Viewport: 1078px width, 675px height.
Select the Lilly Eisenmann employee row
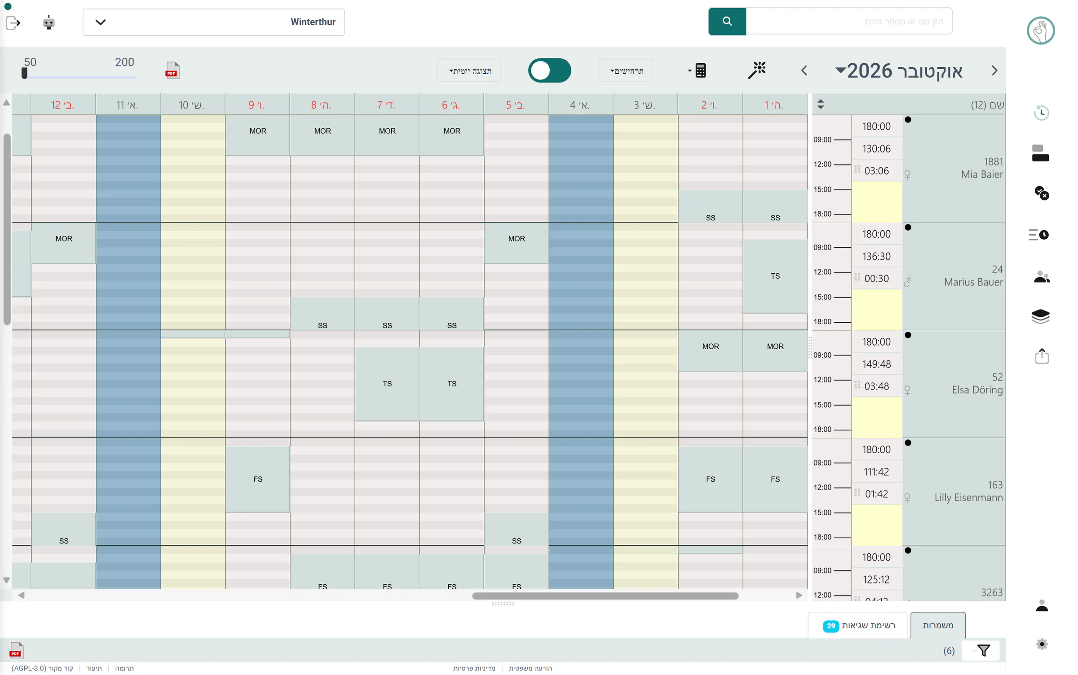coord(954,491)
